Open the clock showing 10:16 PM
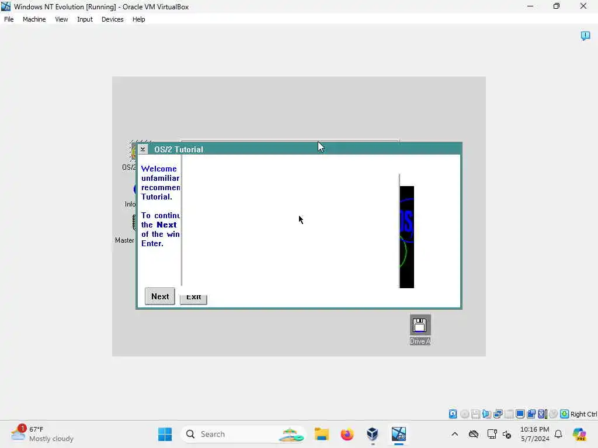This screenshot has height=448, width=598. [x=535, y=434]
